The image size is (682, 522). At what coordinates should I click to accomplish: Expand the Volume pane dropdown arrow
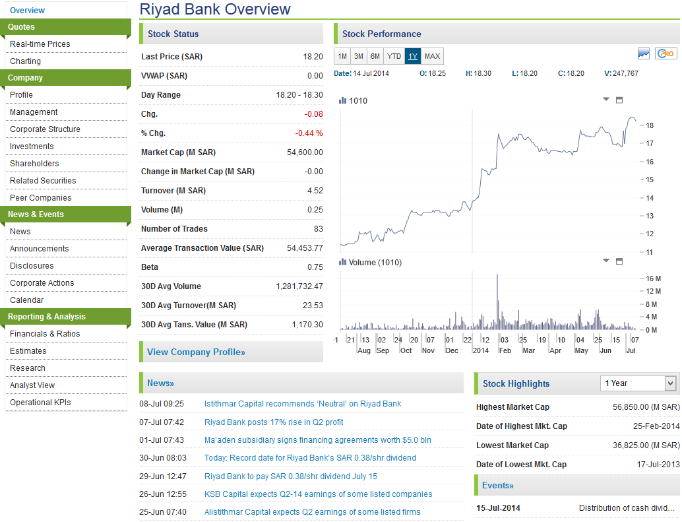pos(606,261)
